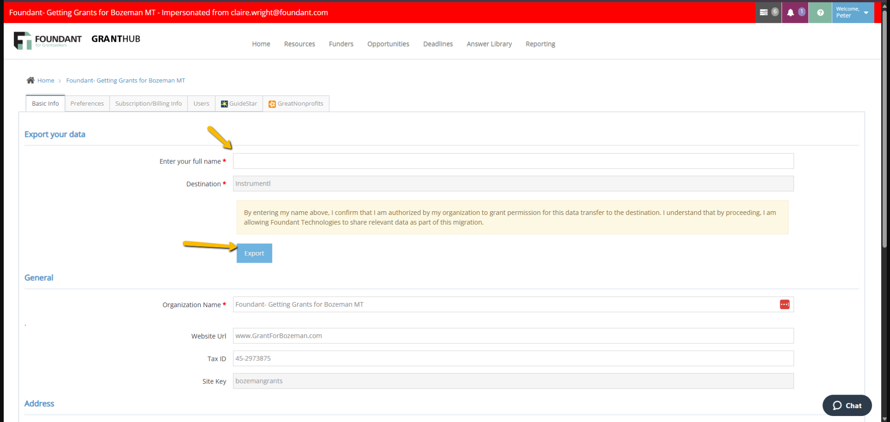Open the Funders navigation menu
This screenshot has height=422, width=890.
point(341,44)
